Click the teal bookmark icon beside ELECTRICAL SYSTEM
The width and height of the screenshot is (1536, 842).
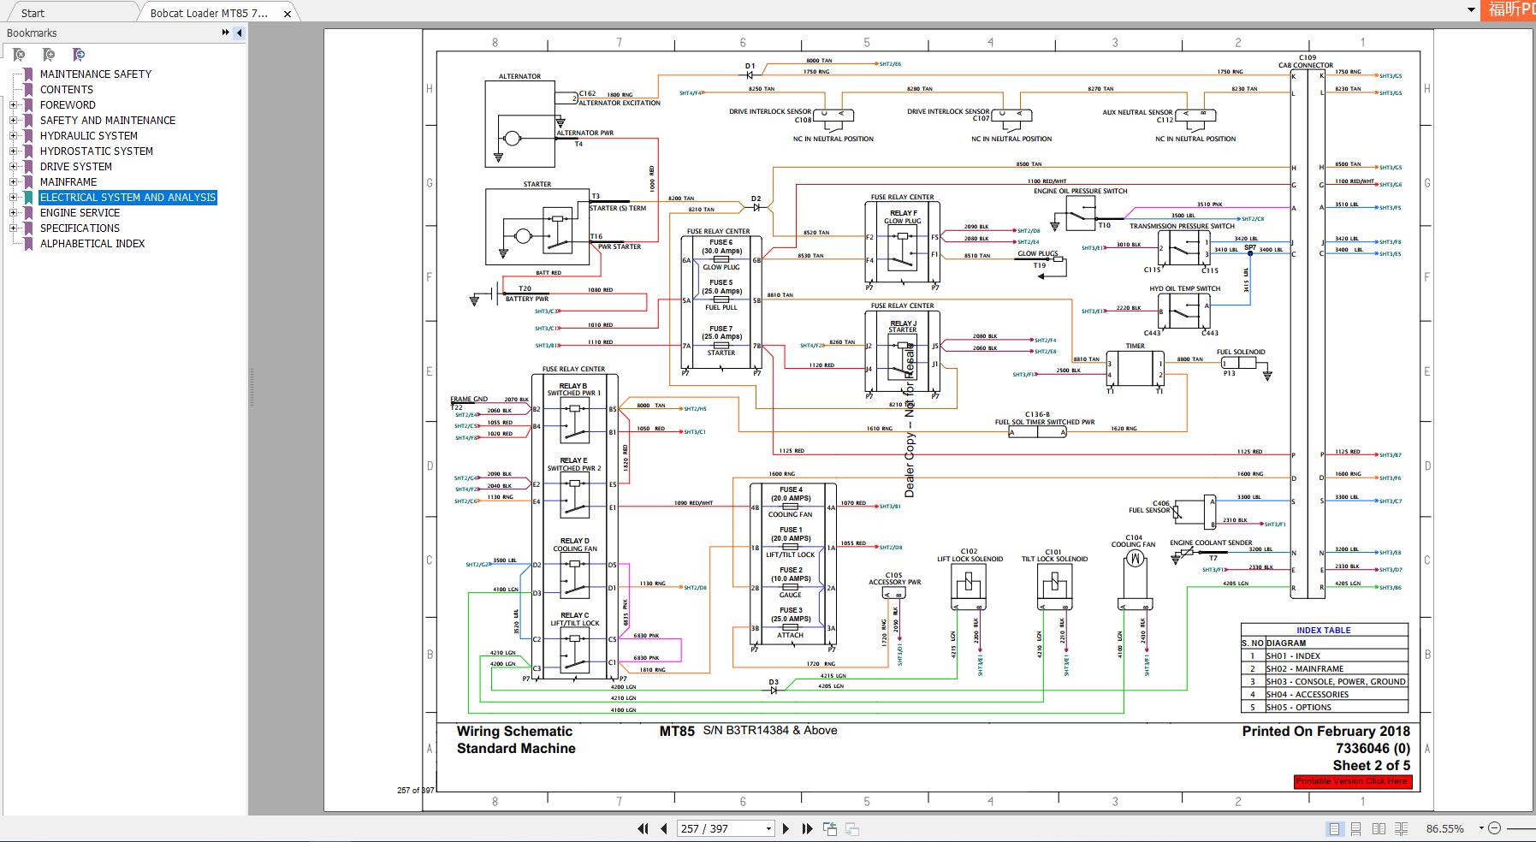point(29,198)
